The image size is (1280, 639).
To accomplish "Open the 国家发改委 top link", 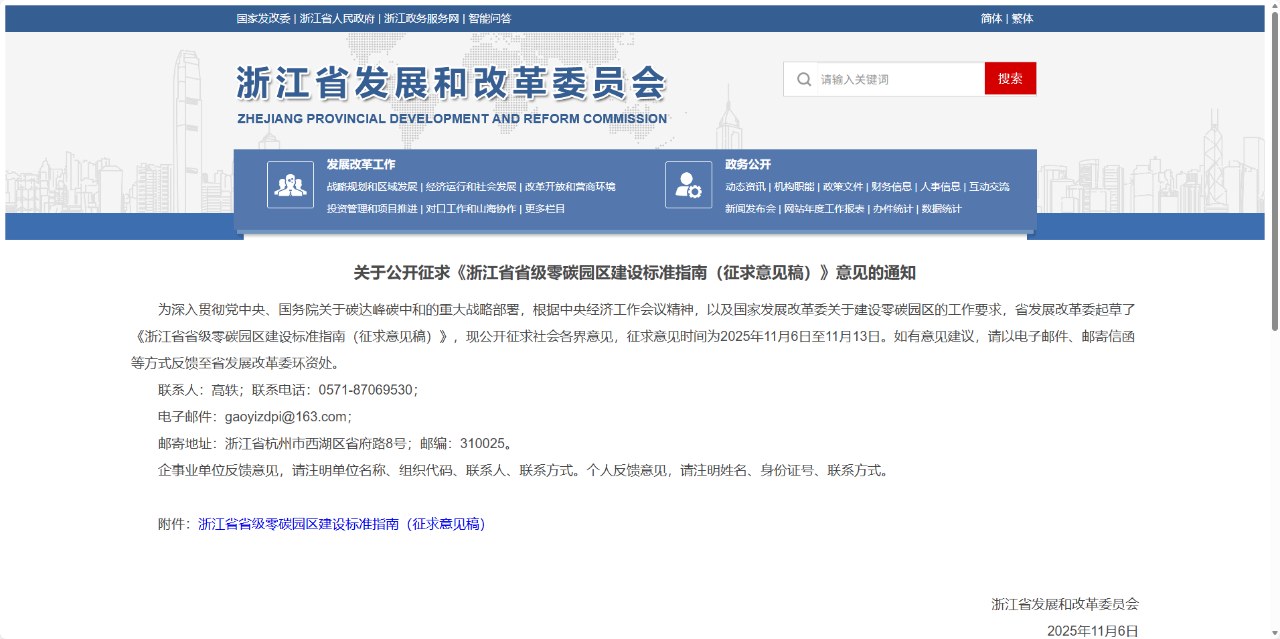I will (x=263, y=19).
